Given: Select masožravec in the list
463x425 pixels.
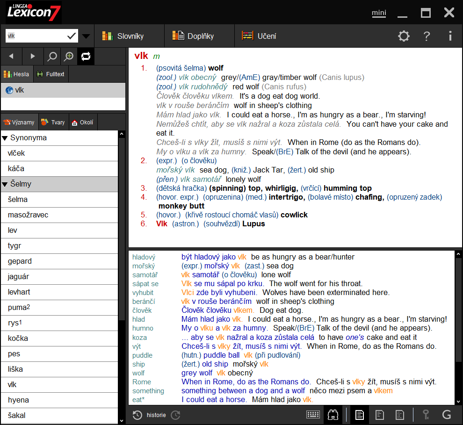Looking at the screenshot, I should 60,215.
